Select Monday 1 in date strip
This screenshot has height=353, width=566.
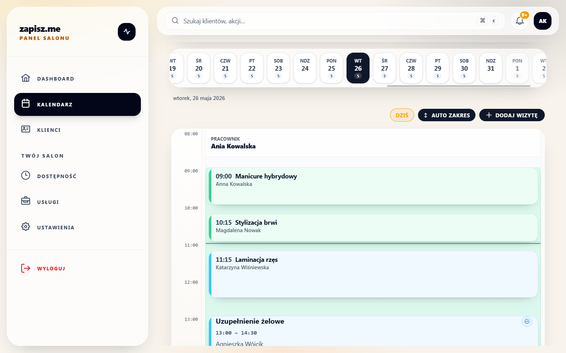(x=518, y=68)
